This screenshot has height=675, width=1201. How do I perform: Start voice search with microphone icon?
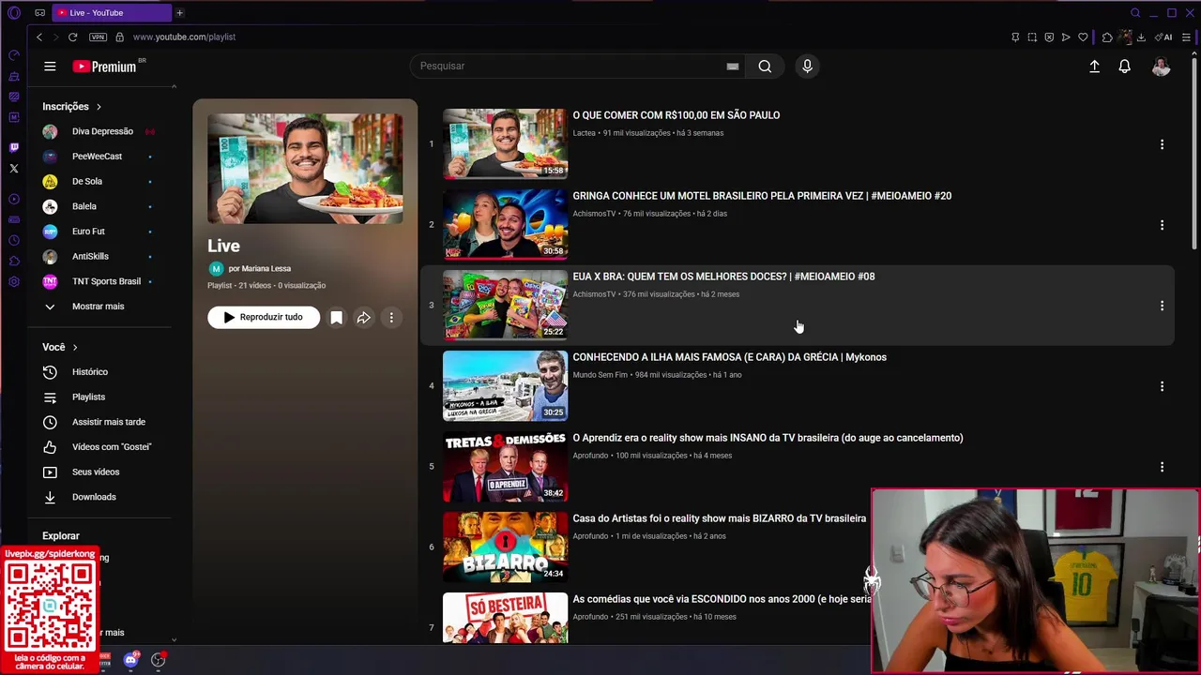coord(807,67)
